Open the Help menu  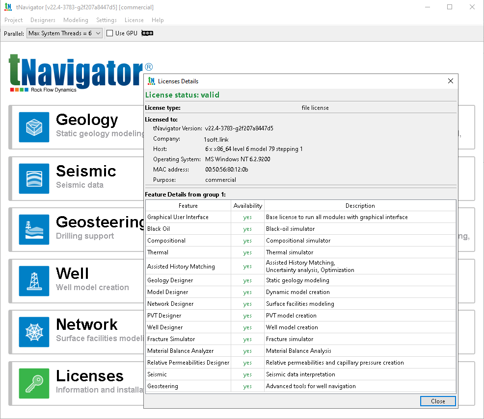point(158,20)
